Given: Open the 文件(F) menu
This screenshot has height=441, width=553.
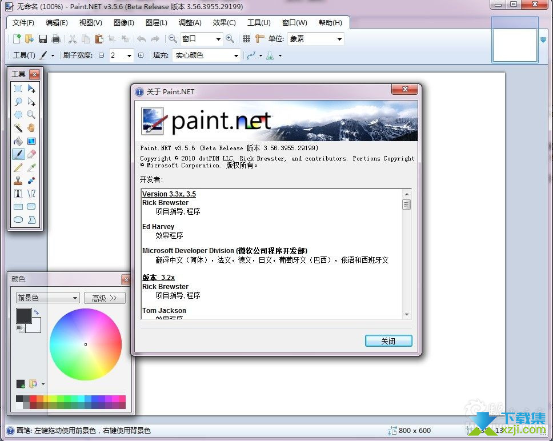Looking at the screenshot, I should (23, 23).
